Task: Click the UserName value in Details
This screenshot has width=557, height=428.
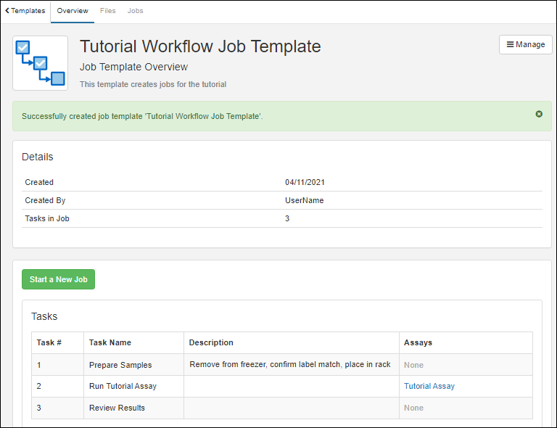Action: click(304, 200)
